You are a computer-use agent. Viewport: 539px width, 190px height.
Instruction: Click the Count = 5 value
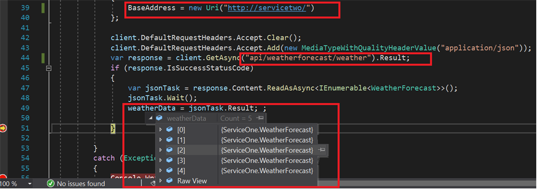coord(236,118)
